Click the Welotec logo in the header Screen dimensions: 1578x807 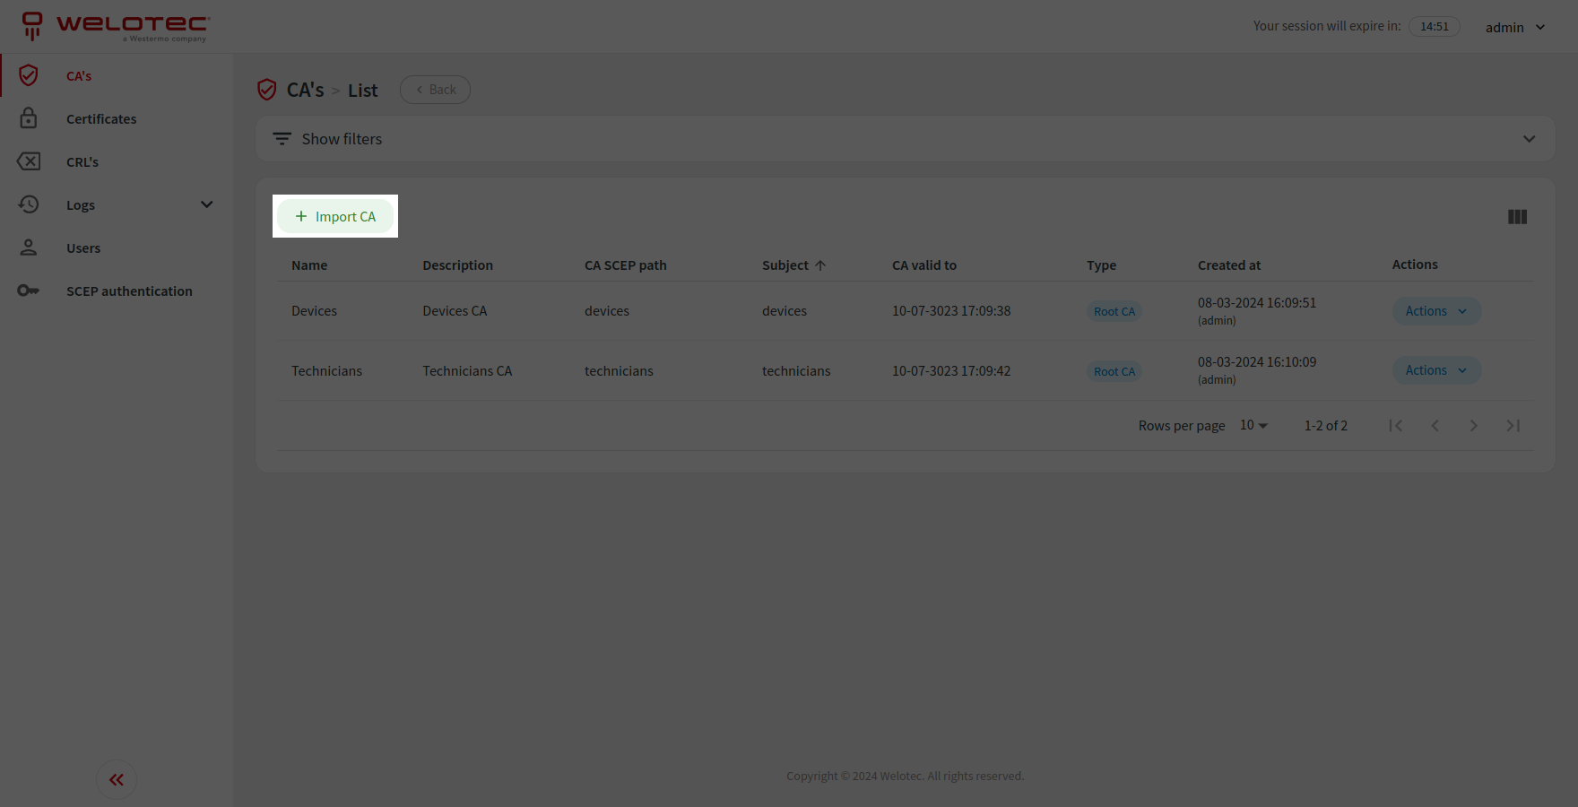[115, 26]
